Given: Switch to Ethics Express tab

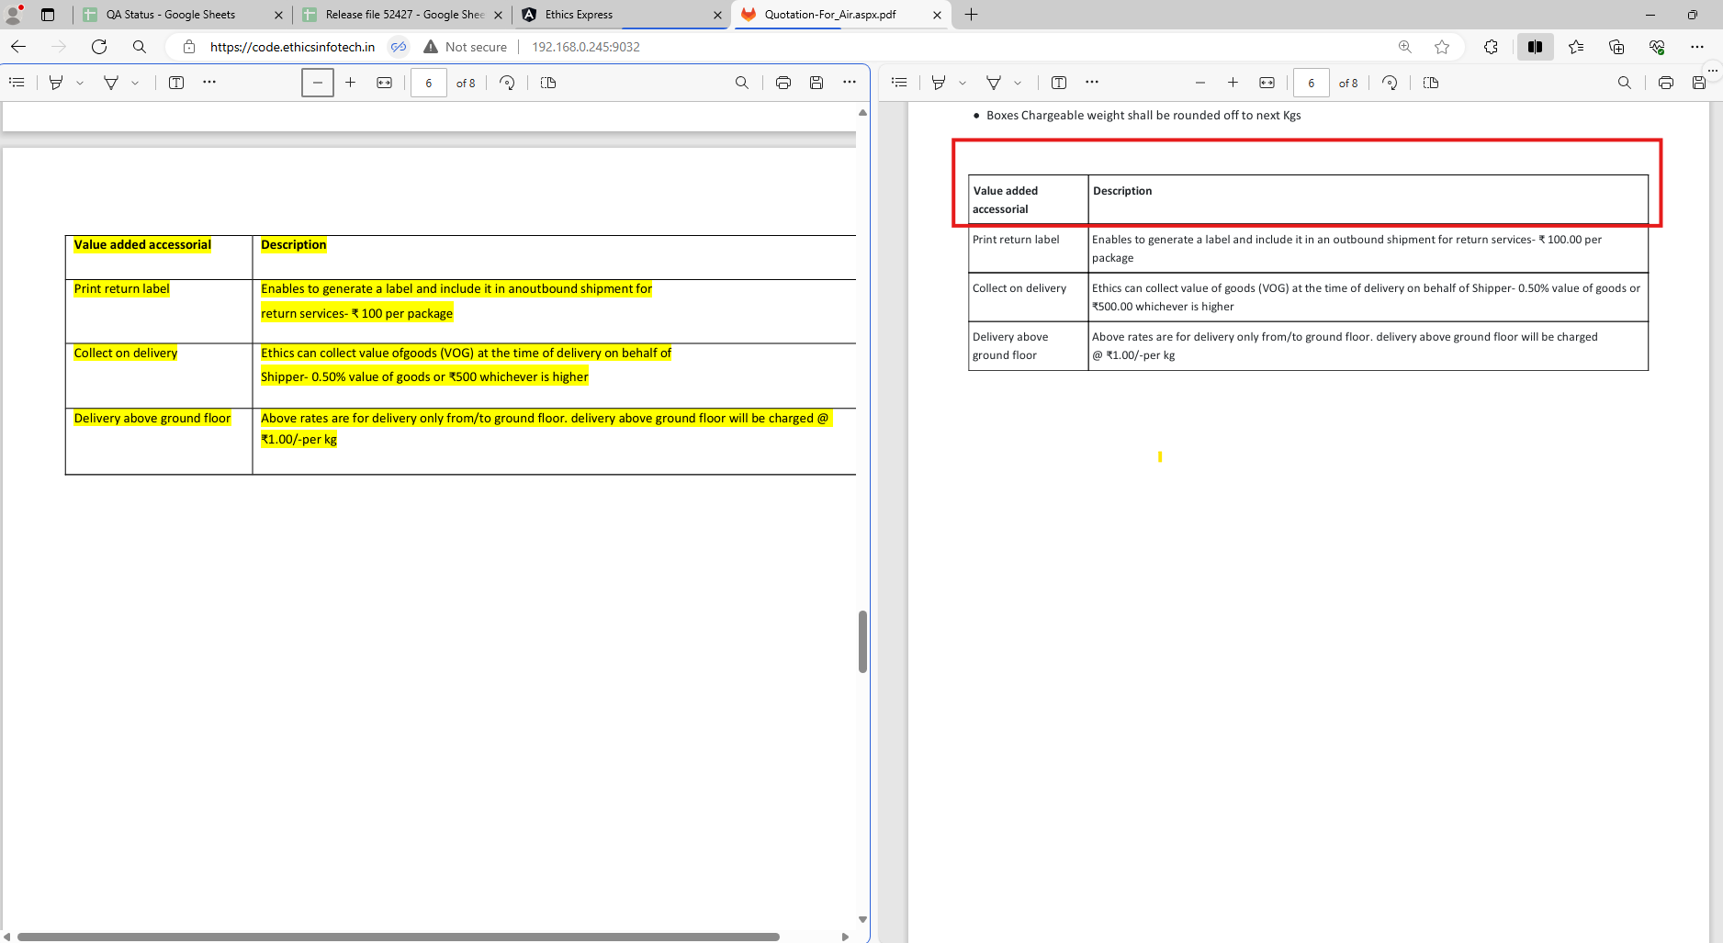Looking at the screenshot, I should [x=579, y=15].
